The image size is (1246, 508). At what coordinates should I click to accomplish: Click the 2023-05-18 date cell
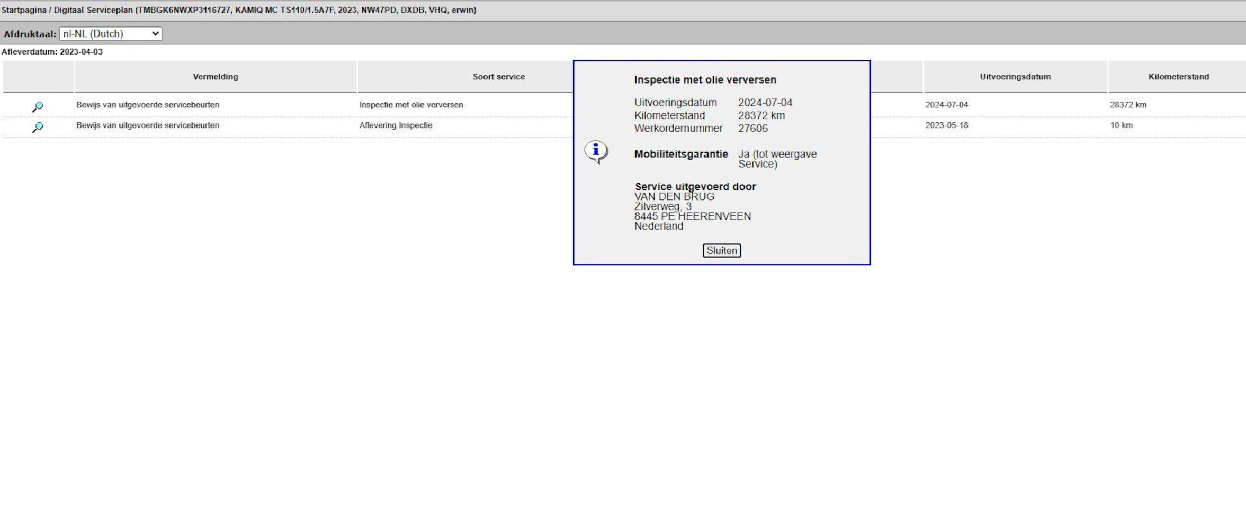(x=946, y=125)
